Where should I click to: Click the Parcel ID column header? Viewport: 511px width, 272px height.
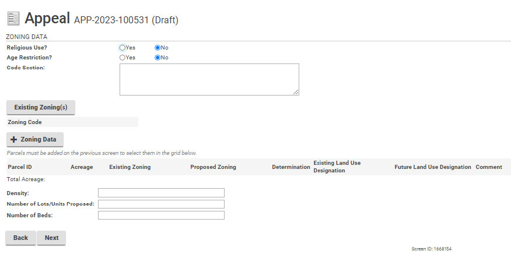coord(20,167)
